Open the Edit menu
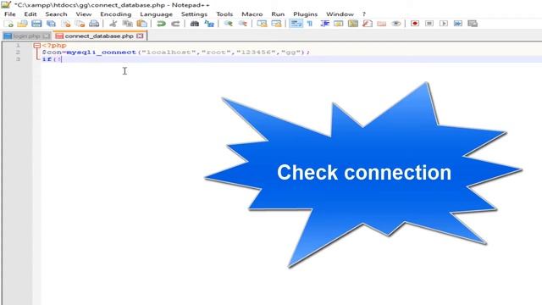Screen dimensions: 542x305 (x=30, y=14)
